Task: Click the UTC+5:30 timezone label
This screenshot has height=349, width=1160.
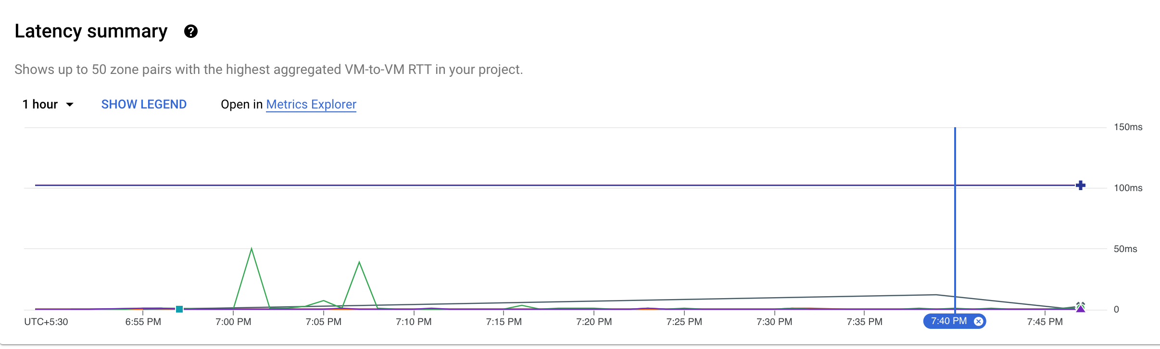Action: (46, 322)
